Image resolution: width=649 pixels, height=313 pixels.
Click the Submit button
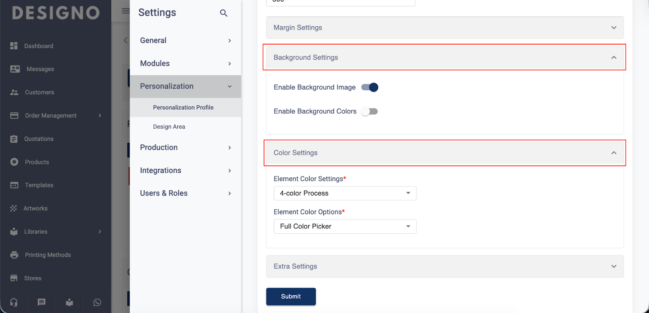pos(291,296)
